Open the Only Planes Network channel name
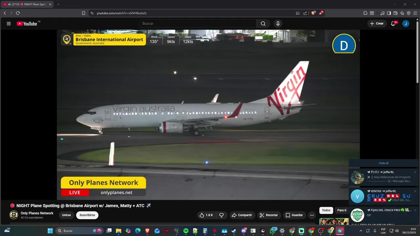Screen dimensions: 420x236 (37, 213)
